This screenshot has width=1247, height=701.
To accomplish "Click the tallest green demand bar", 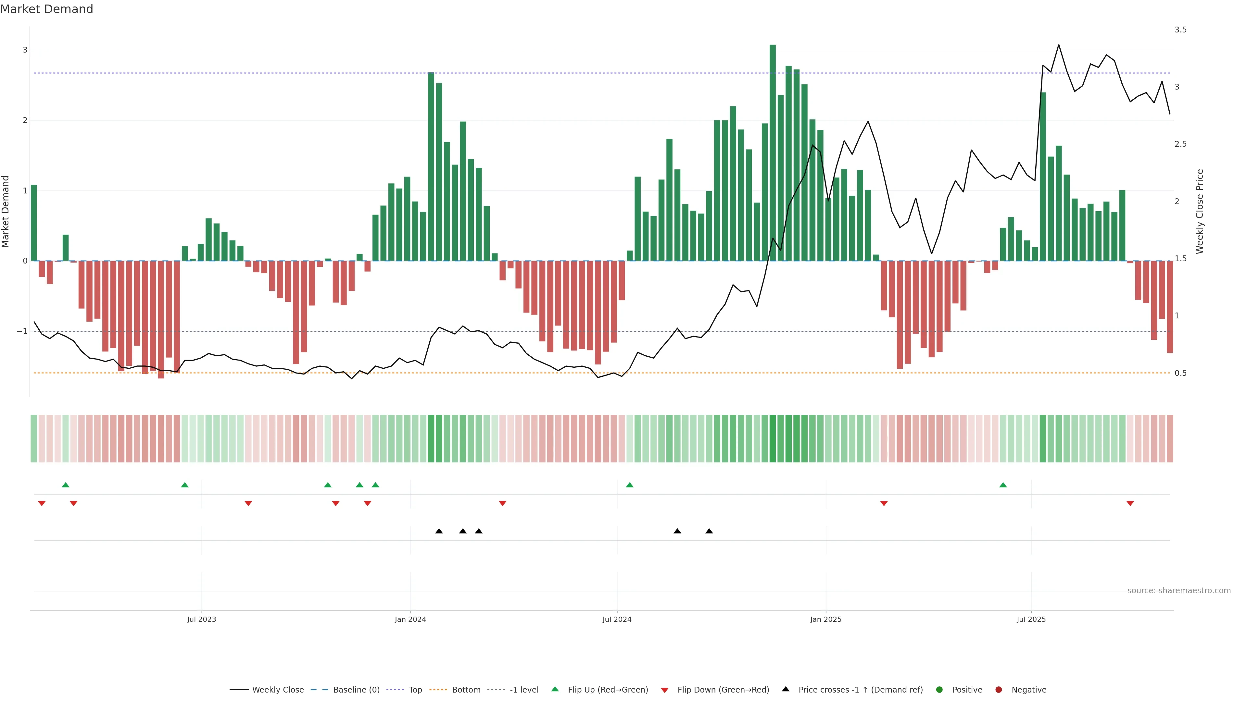I will pyautogui.click(x=773, y=153).
